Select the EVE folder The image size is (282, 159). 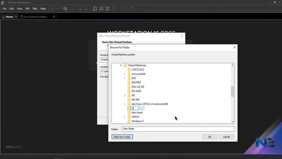click(x=134, y=78)
